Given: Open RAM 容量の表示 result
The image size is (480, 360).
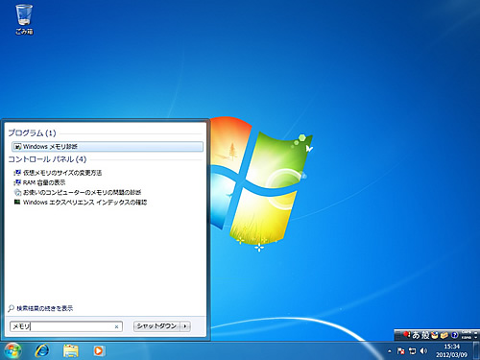Looking at the screenshot, I should tap(44, 182).
